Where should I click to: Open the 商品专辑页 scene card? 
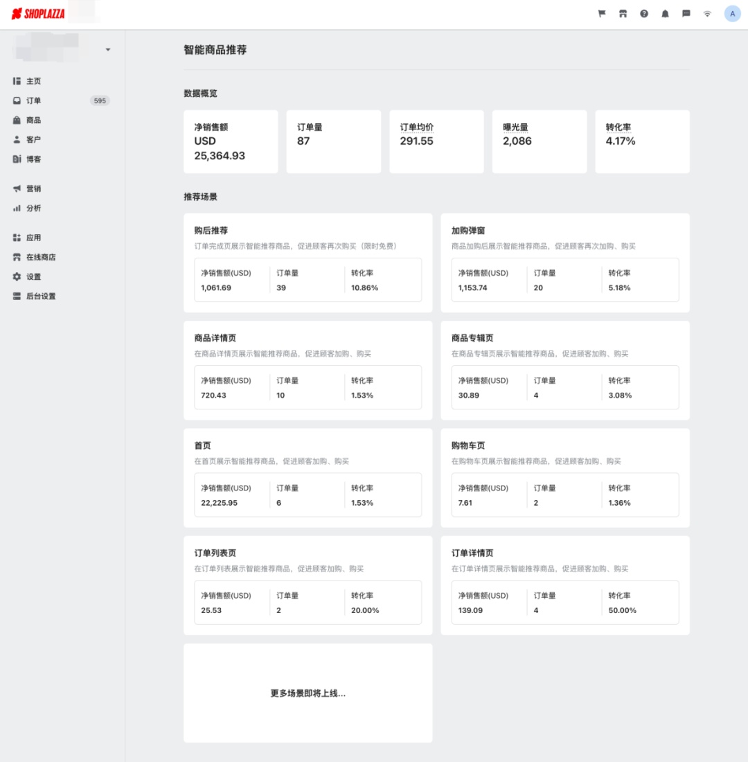point(564,371)
